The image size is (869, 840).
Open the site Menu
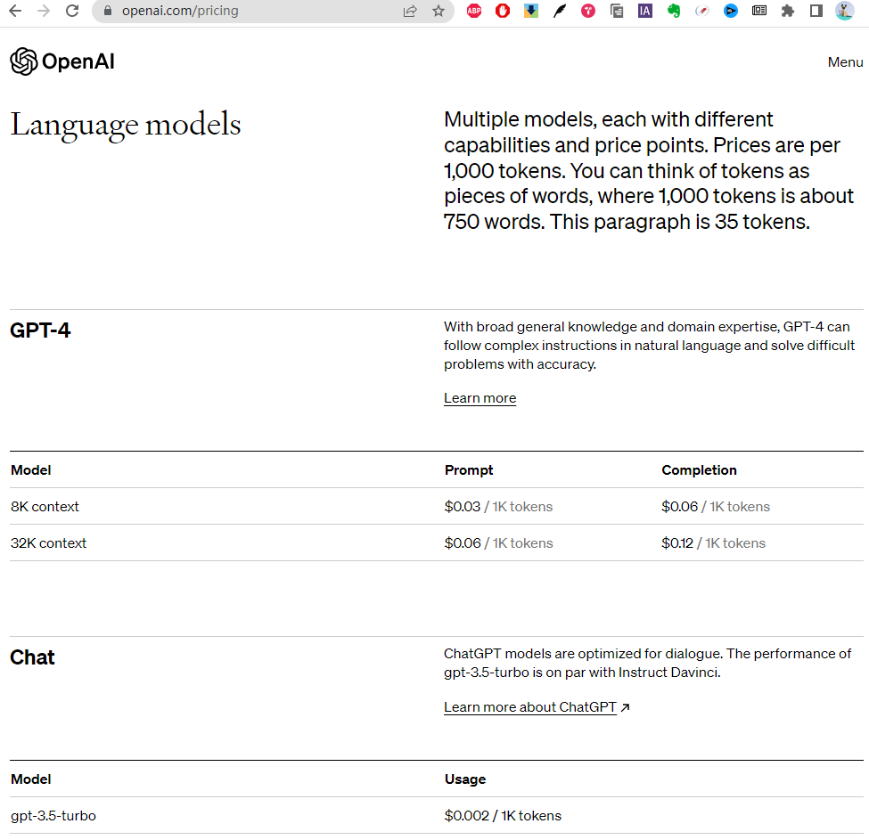click(845, 62)
